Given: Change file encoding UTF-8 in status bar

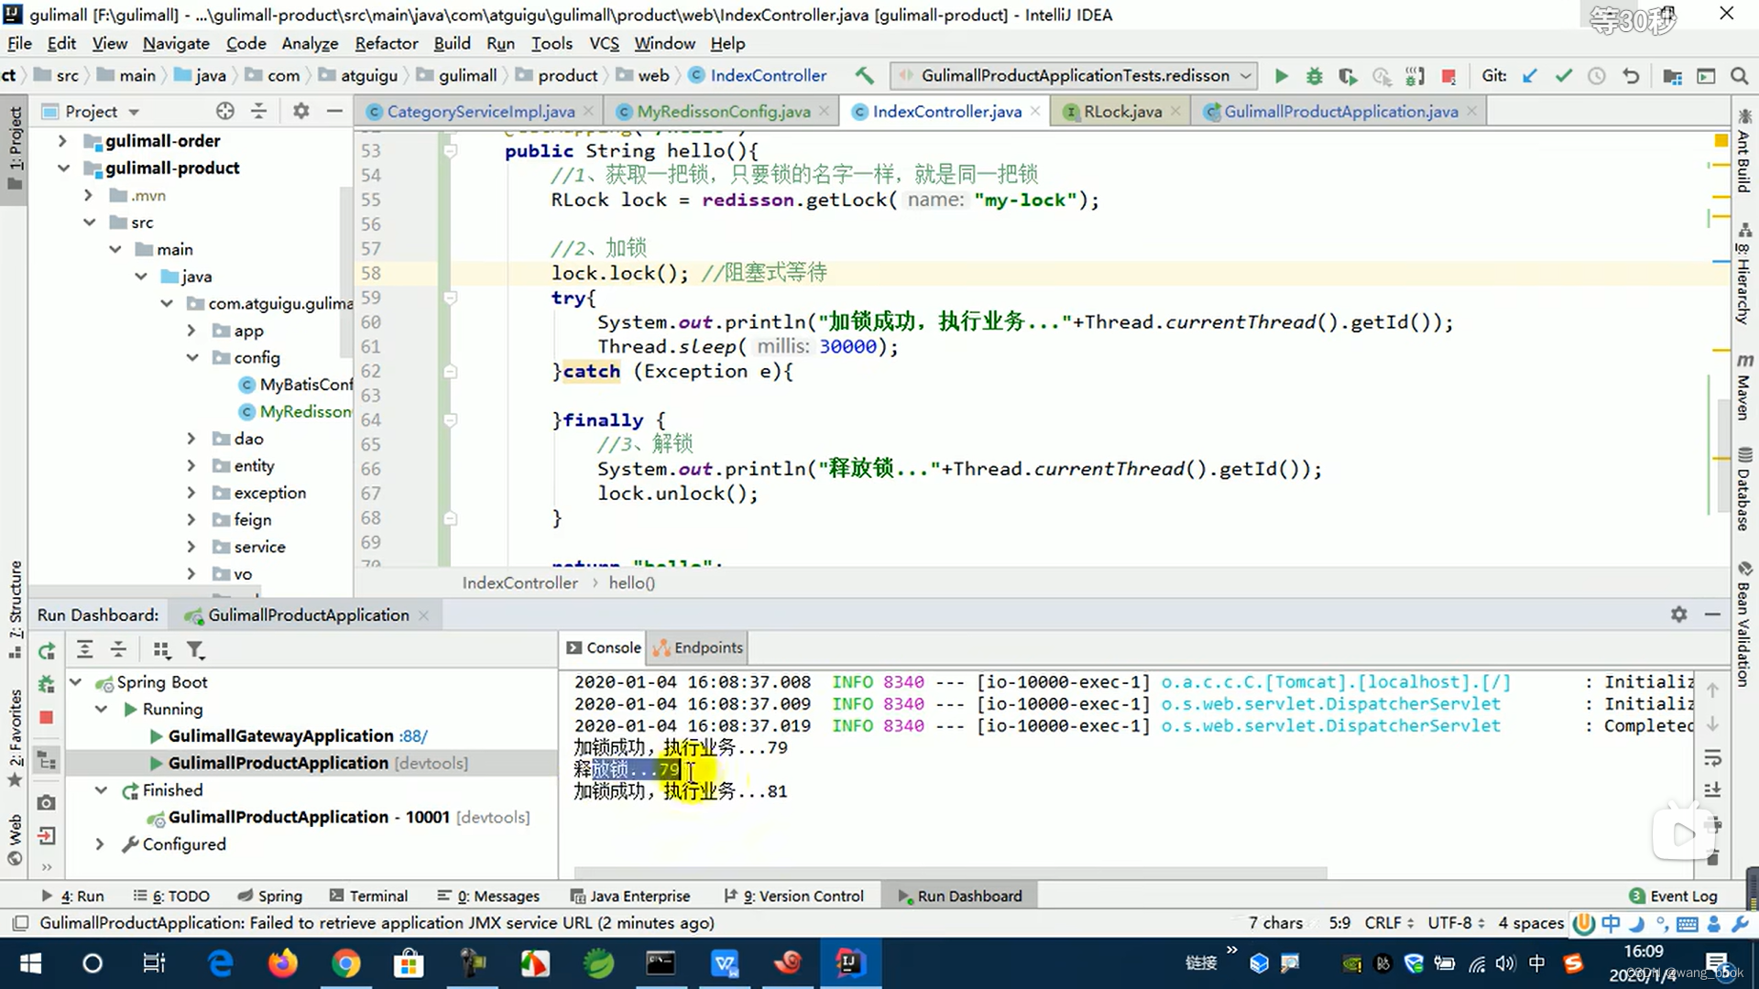Looking at the screenshot, I should (x=1456, y=923).
